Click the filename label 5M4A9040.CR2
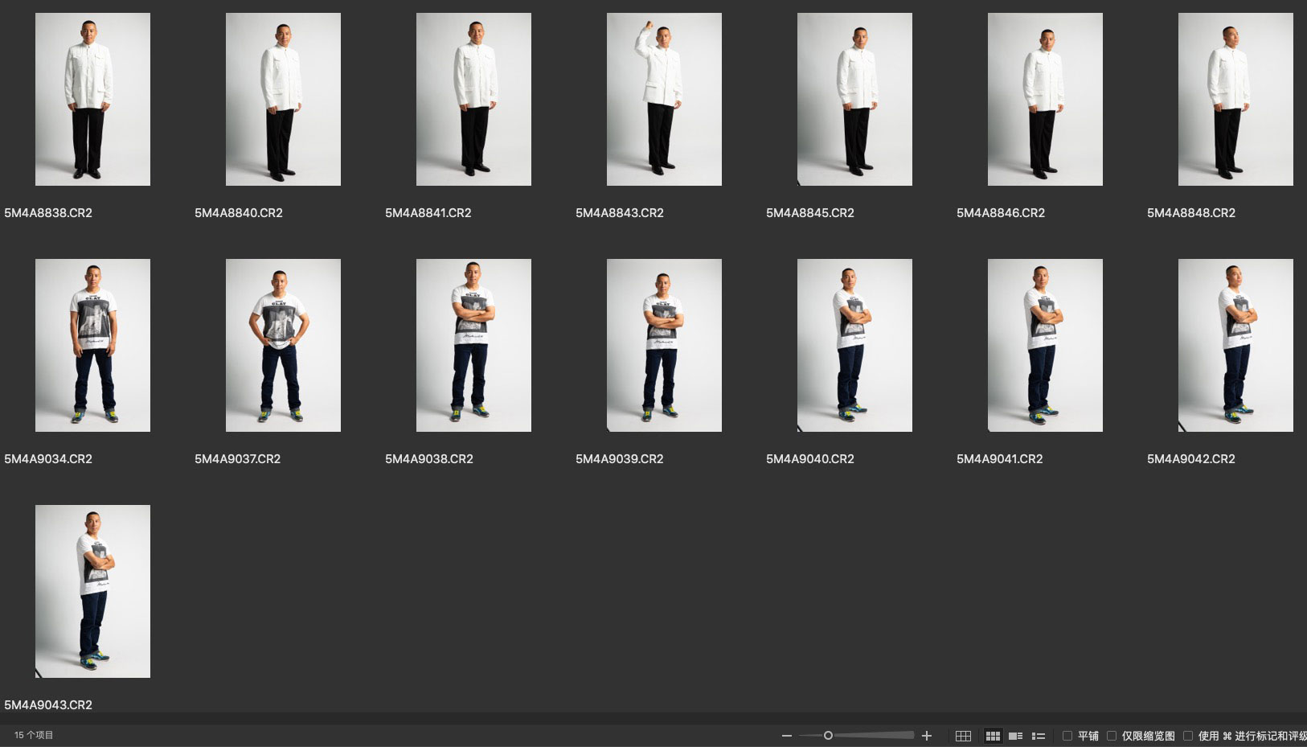 coord(809,459)
